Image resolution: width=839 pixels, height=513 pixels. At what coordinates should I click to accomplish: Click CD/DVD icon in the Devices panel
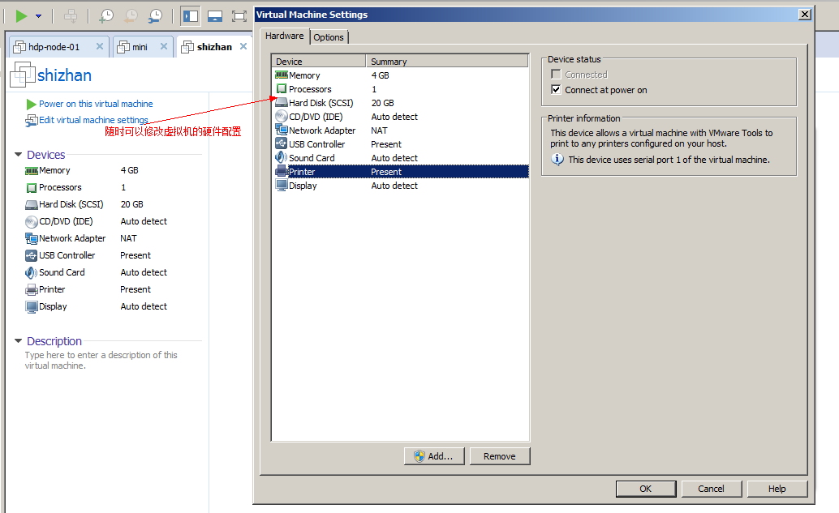(32, 222)
